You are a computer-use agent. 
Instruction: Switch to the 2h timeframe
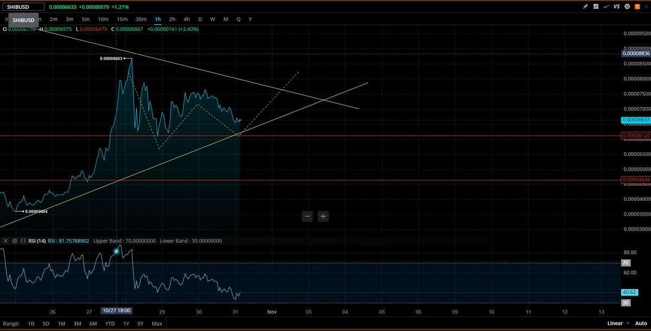coord(172,19)
